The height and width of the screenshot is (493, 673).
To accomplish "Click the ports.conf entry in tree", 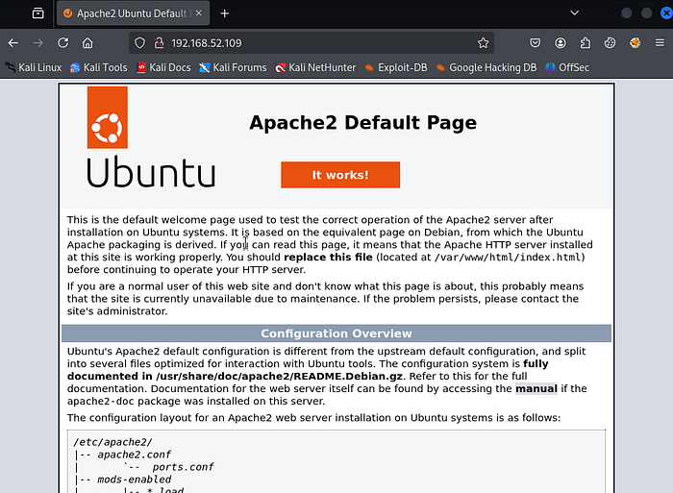I will click(183, 467).
